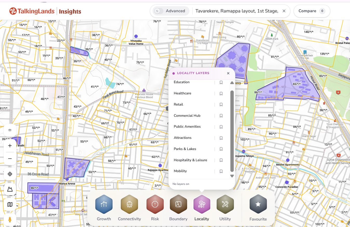Viewport: 350px width, 227px height.
Task: Bookmark the Commercial Hub layer
Action: pyautogui.click(x=221, y=116)
